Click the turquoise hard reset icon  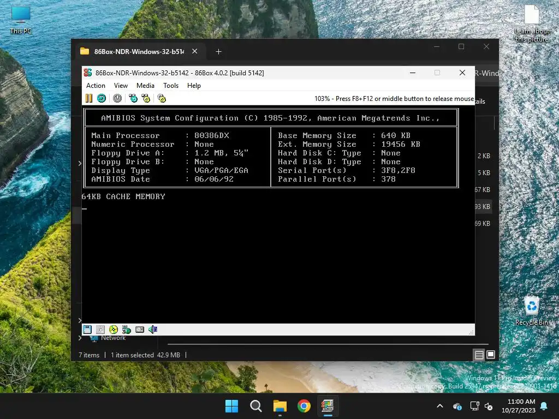click(102, 98)
